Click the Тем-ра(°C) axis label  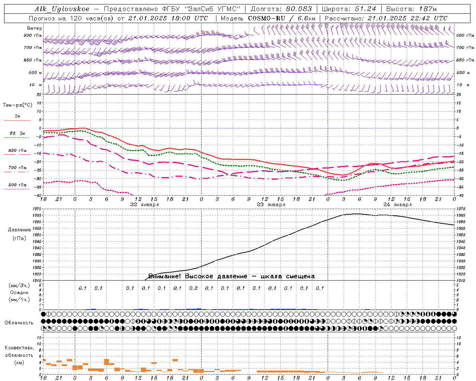[x=17, y=105]
